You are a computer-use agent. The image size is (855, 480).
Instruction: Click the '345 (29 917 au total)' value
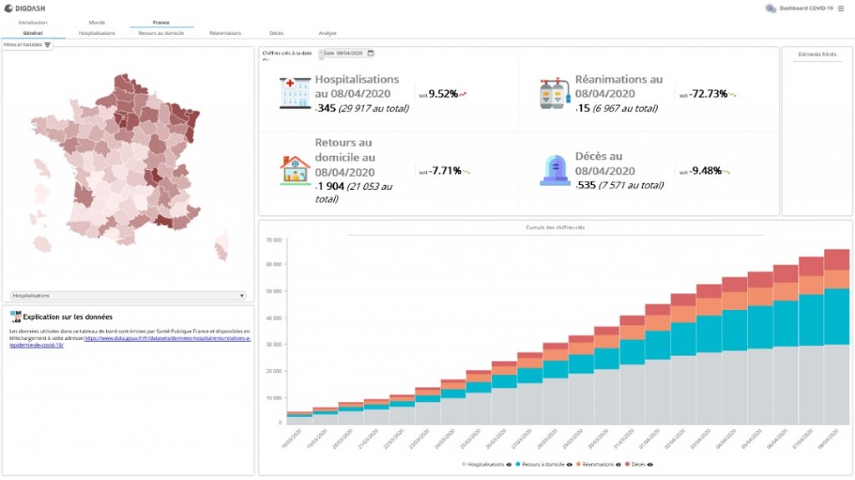tap(362, 108)
